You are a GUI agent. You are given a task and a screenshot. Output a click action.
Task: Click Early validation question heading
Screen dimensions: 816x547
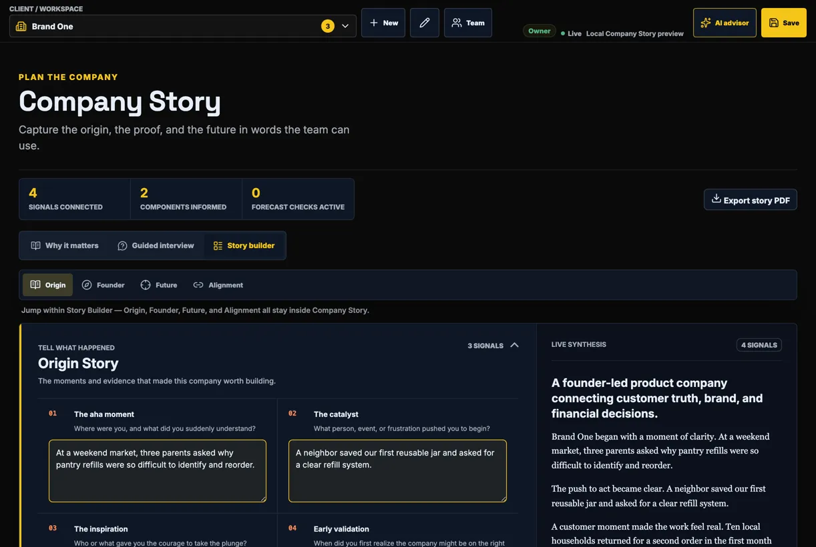pos(341,529)
